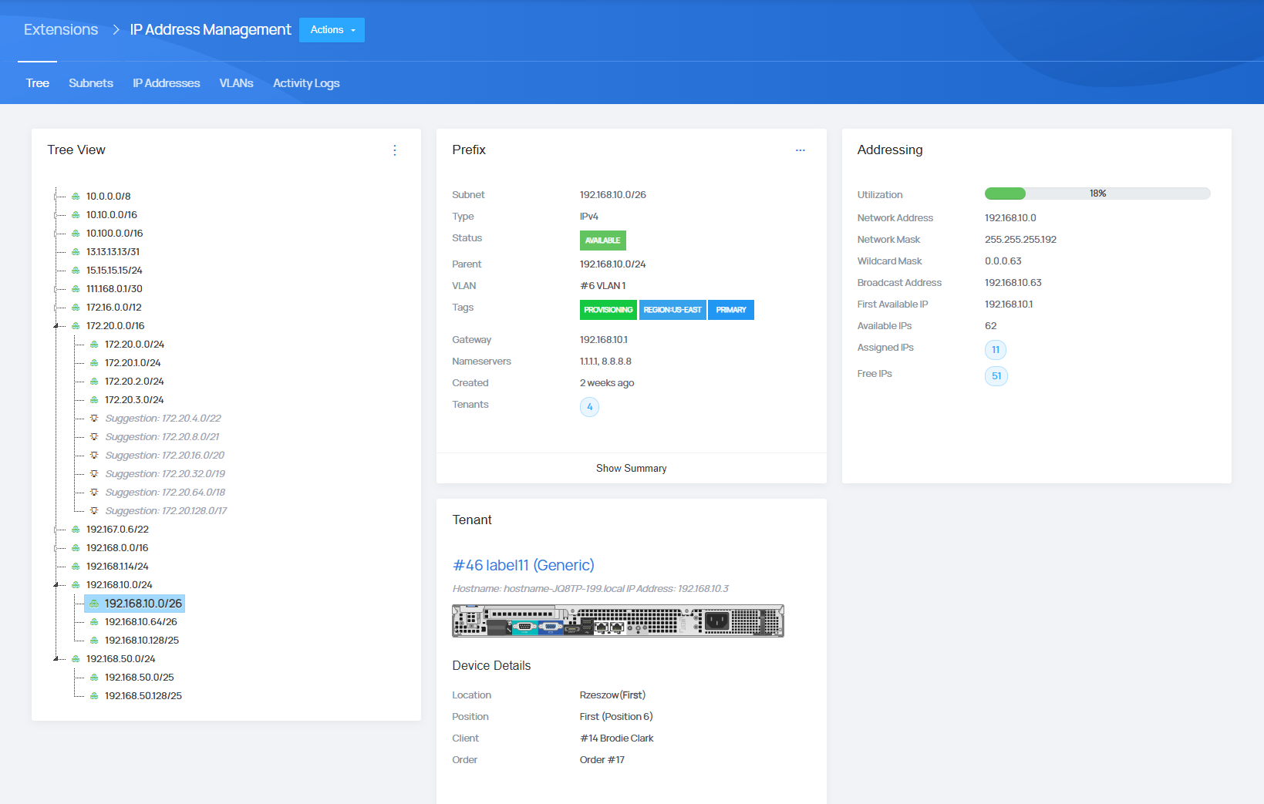
Task: Open the Tree View three-dot options menu
Action: [x=395, y=150]
